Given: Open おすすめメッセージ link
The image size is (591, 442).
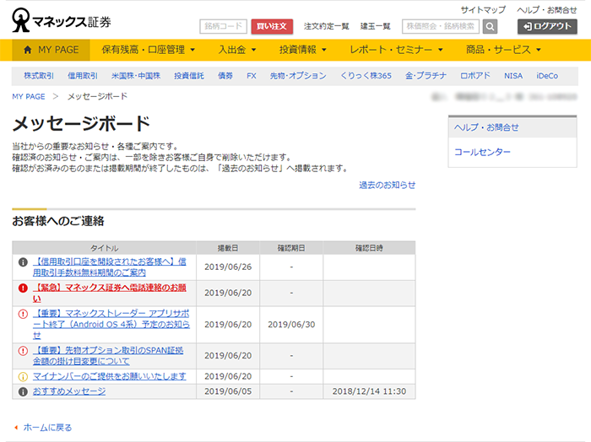Looking at the screenshot, I should pos(69,391).
